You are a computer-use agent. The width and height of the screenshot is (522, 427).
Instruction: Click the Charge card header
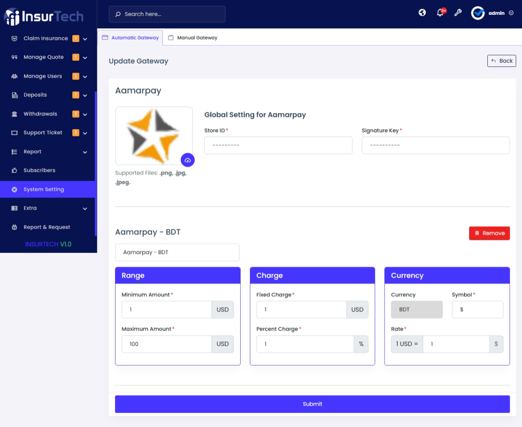point(312,275)
